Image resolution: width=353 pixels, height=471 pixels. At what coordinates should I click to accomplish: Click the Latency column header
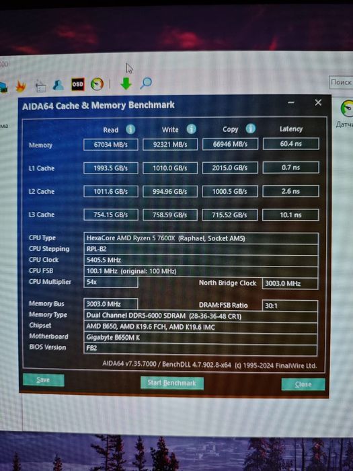pos(291,129)
